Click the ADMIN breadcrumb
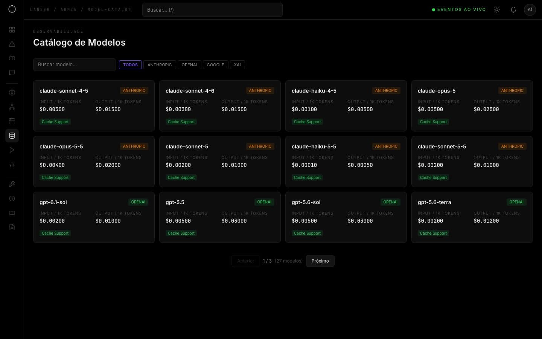The width and height of the screenshot is (542, 339). pos(69,9)
